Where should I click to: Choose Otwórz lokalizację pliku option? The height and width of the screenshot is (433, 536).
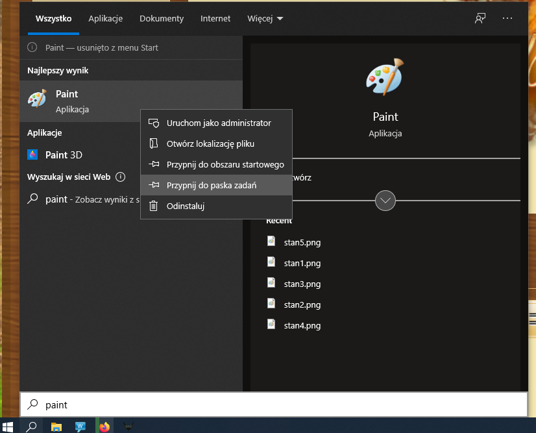click(216, 143)
